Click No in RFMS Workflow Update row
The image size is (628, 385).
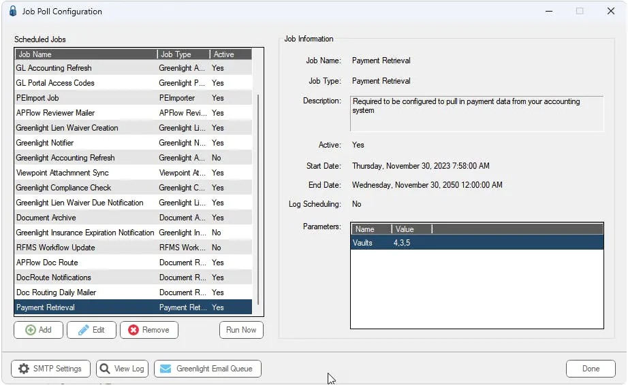point(217,248)
